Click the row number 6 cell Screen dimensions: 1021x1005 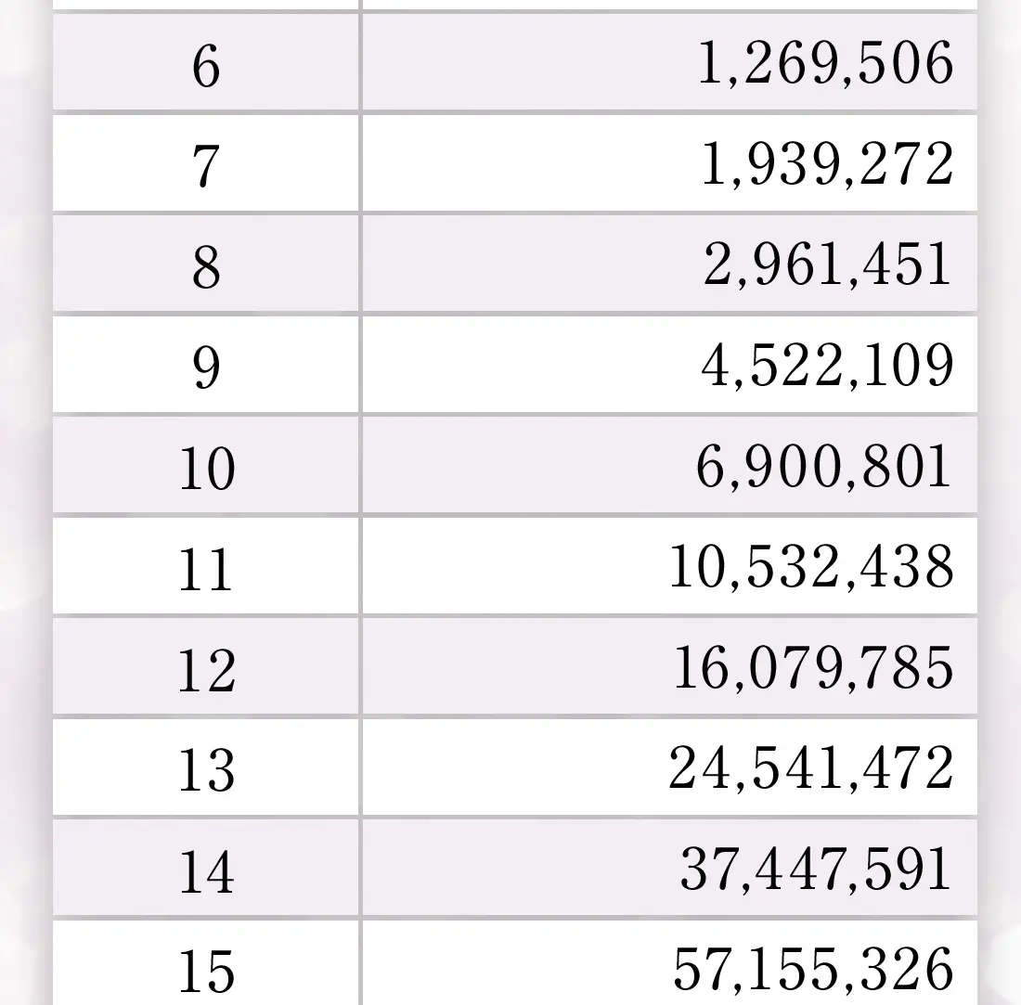(206, 65)
